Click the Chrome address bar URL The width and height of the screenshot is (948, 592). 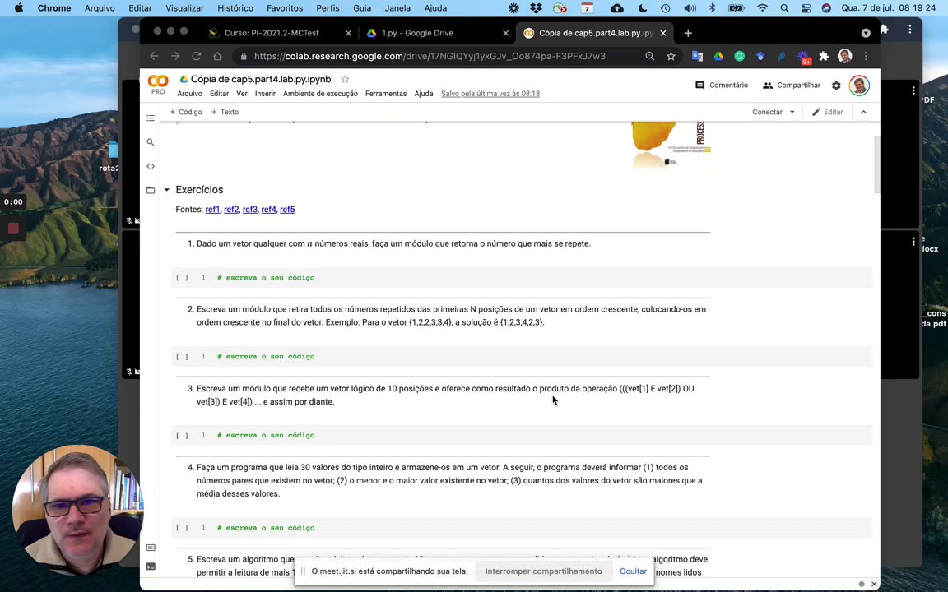point(430,56)
